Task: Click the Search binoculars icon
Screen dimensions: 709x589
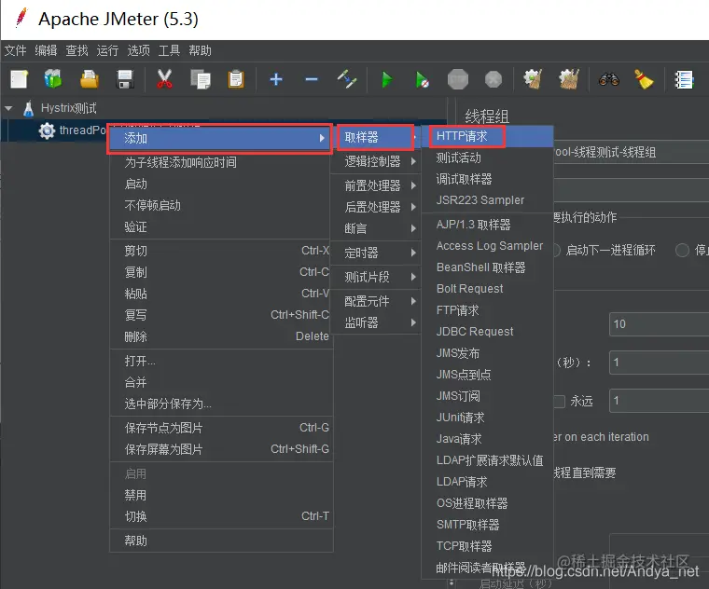Action: coord(608,80)
